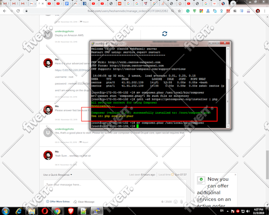Open the green shield extension icon

[x=194, y=11]
